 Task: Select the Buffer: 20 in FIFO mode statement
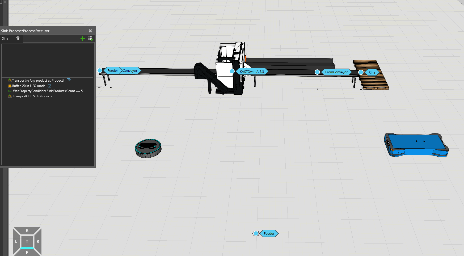point(29,86)
